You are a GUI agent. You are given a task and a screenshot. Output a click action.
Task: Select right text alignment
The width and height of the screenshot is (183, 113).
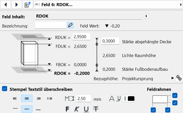(38, 98)
